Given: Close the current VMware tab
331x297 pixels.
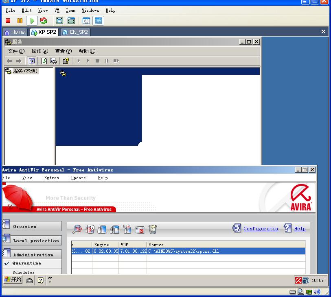Looking at the screenshot, I should point(323,32).
